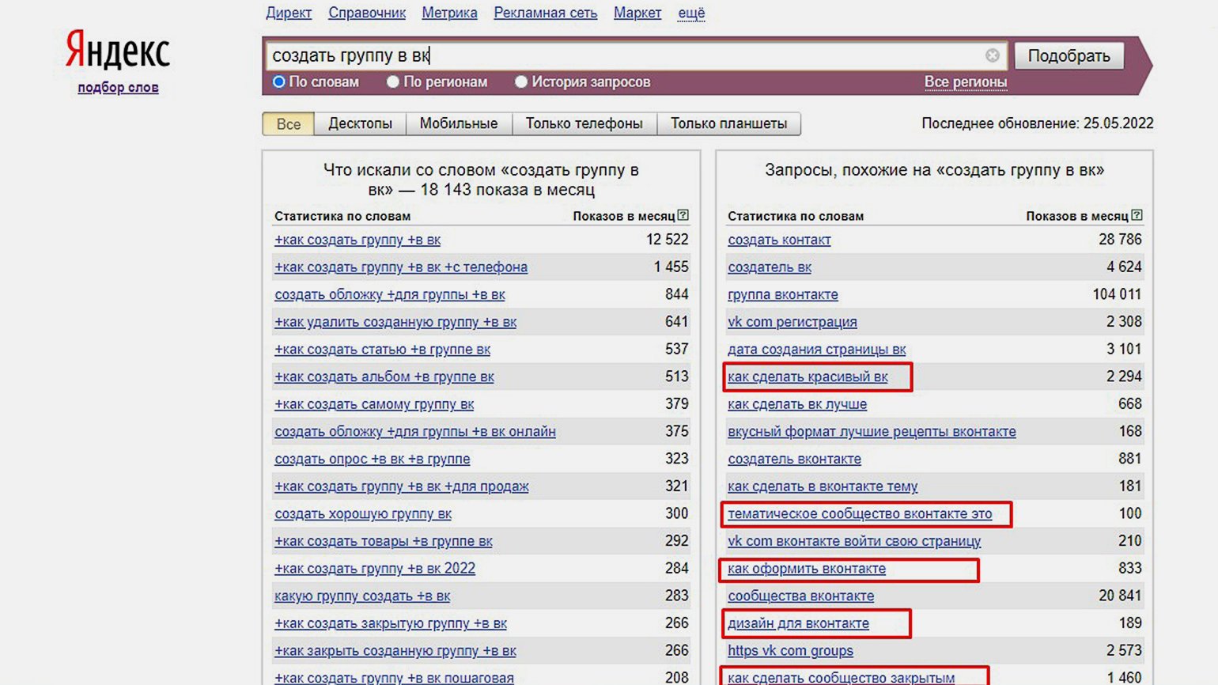Open 'вкусный формат лучшие рецепты вконтакте' query
1218x685 pixels.
point(872,431)
